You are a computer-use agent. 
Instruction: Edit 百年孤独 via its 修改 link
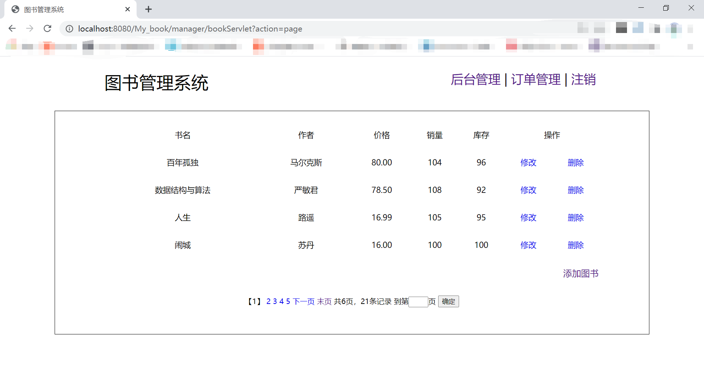tap(528, 162)
